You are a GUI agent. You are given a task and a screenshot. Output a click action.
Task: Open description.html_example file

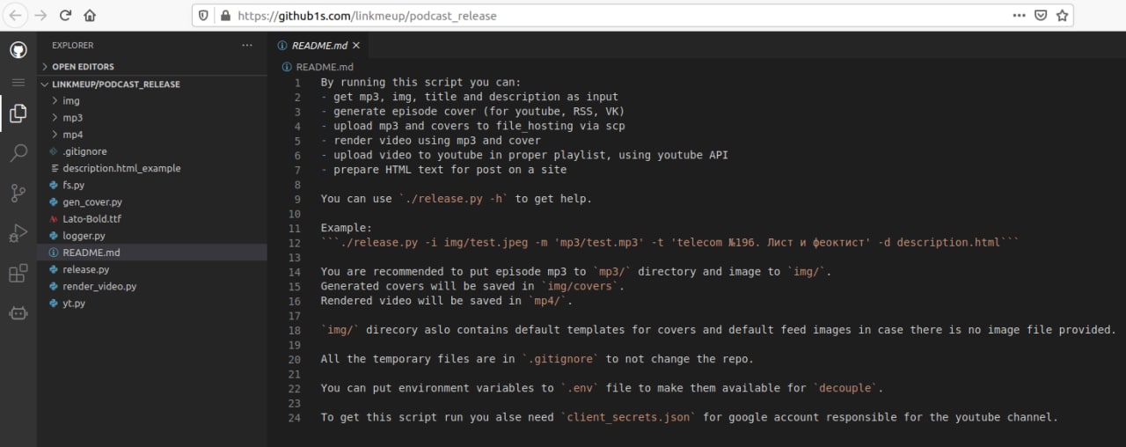point(151,168)
